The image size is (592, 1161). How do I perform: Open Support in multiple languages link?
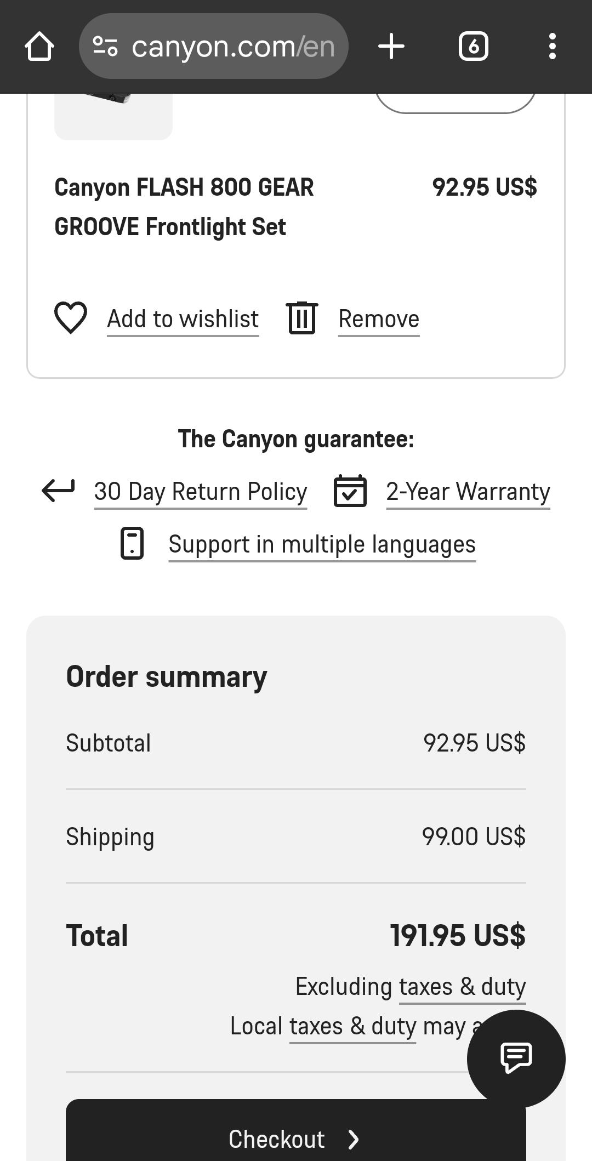pos(322,544)
